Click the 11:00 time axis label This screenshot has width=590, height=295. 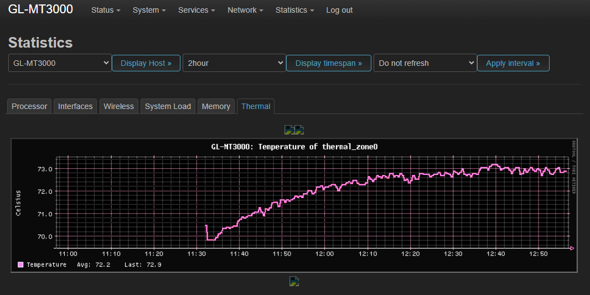[68, 254]
